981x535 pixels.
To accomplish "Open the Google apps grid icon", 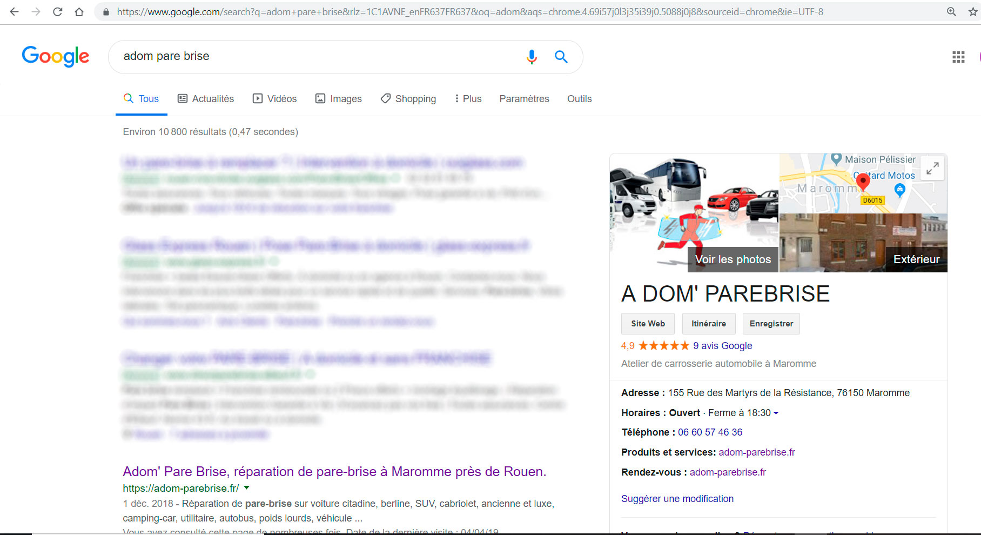I will tap(958, 57).
